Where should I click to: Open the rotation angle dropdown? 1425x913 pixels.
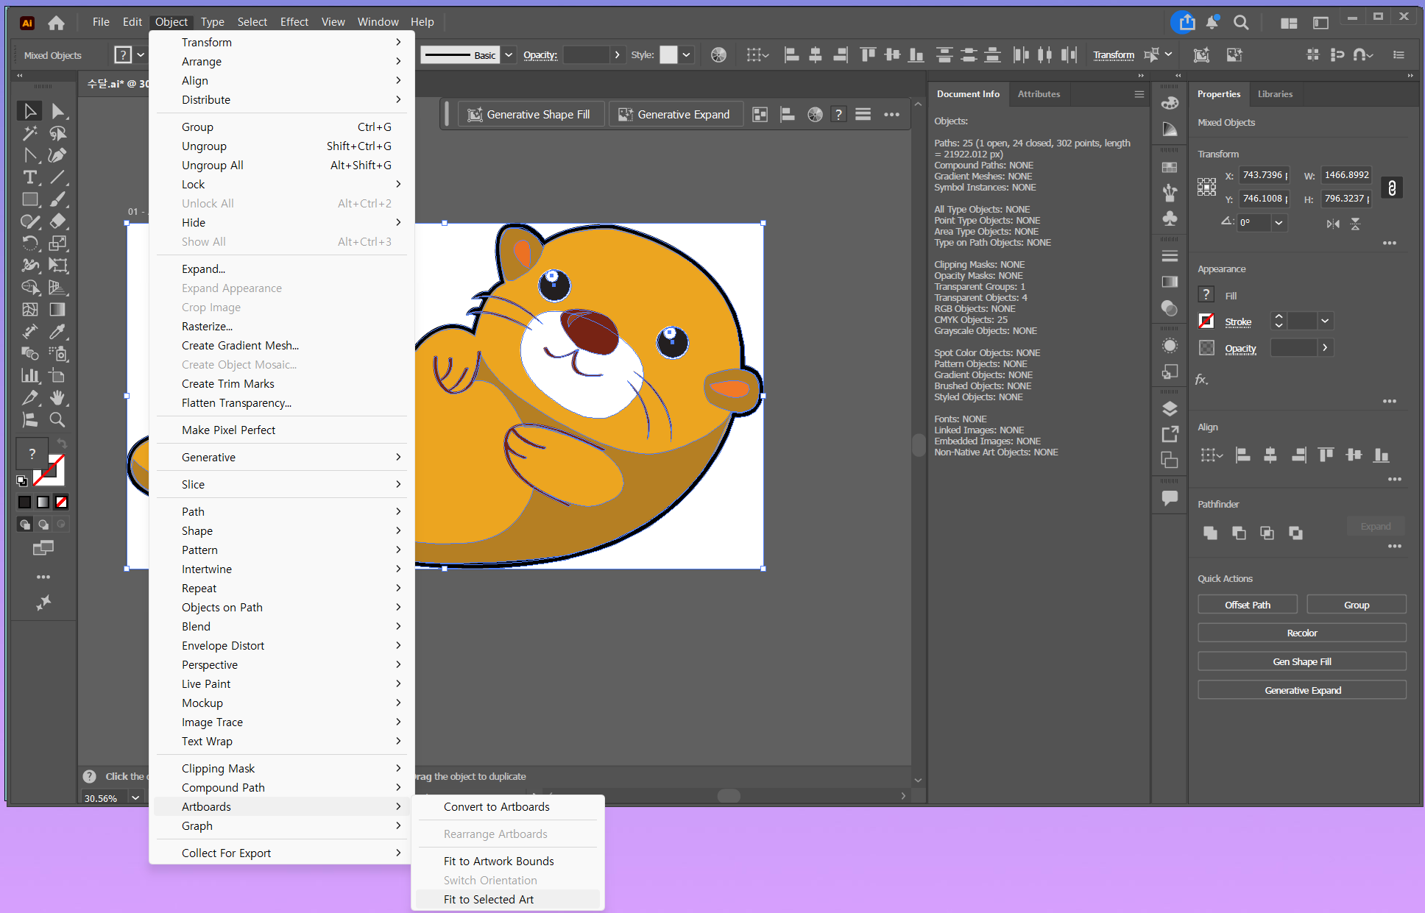coord(1279,223)
